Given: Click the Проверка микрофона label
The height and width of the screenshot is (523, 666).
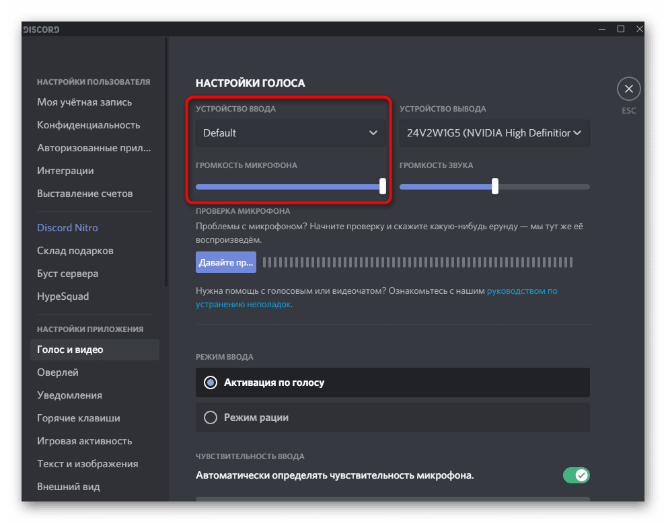Looking at the screenshot, I should (243, 211).
